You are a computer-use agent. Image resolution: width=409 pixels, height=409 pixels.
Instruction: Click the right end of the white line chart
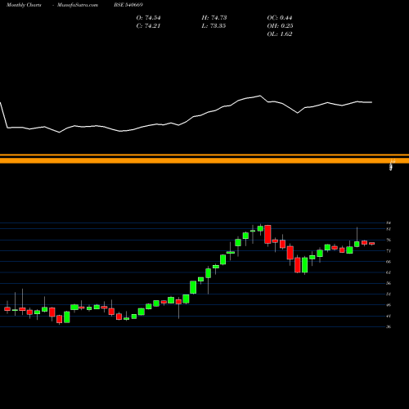(371, 102)
